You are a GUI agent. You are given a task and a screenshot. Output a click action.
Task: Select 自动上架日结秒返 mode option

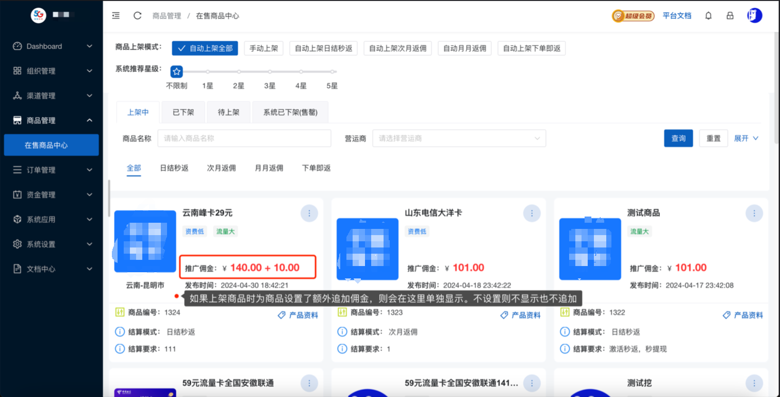point(323,48)
